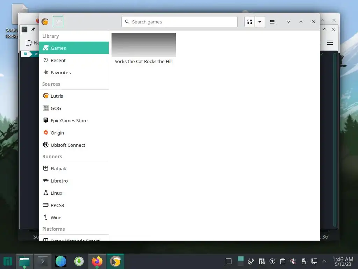The image size is (358, 269).
Task: Click the show desktop tray icon
Action: [x=229, y=261]
